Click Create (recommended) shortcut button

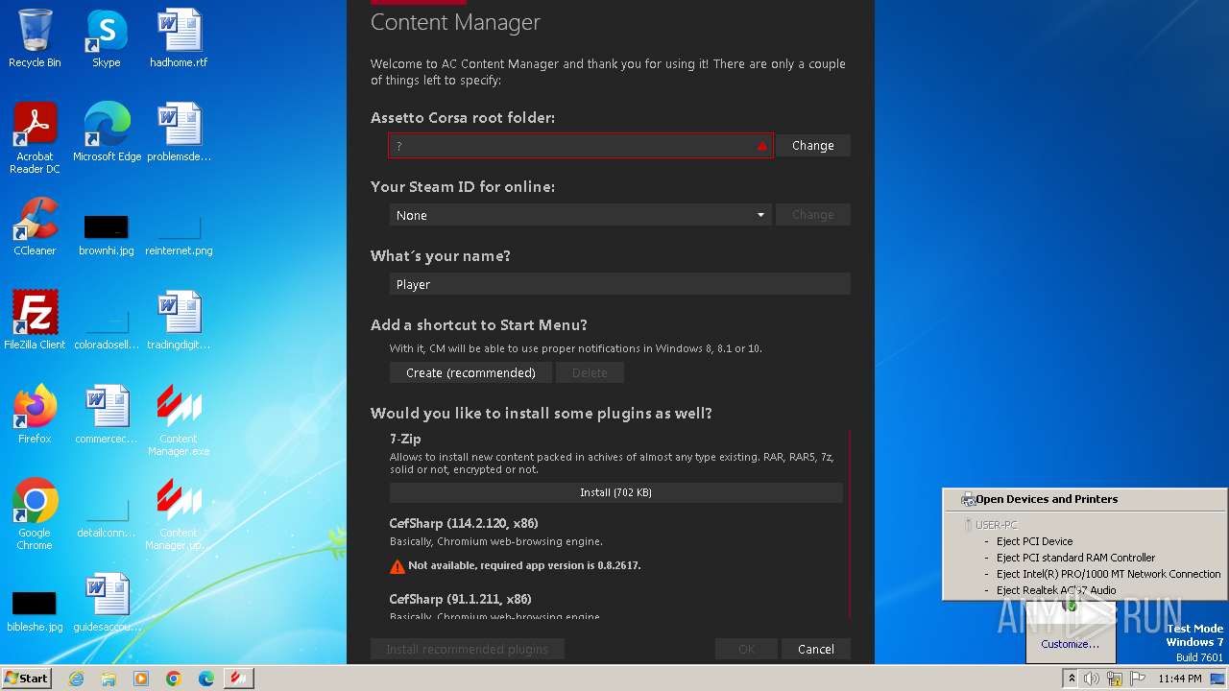(470, 372)
